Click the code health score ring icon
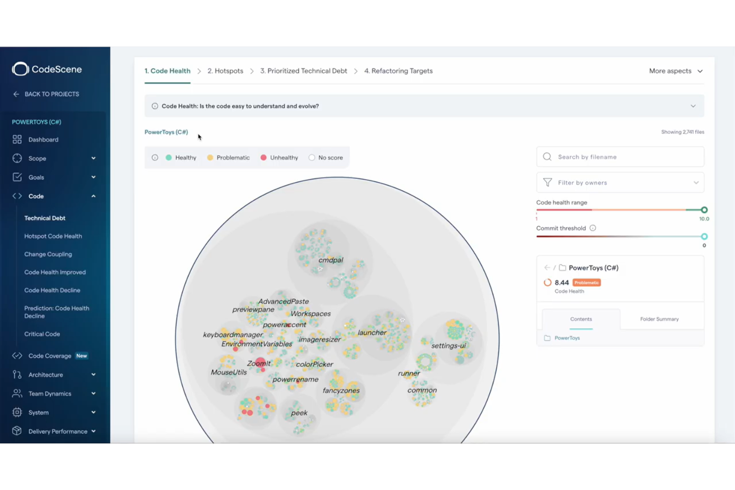The image size is (735, 490). click(547, 282)
